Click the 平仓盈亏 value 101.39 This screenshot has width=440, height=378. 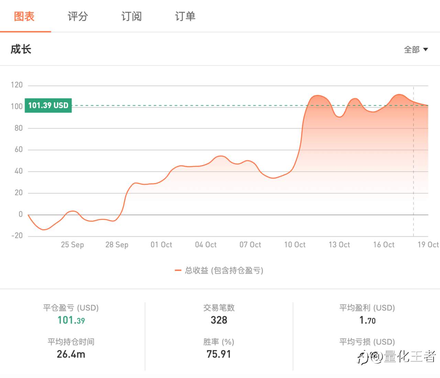point(71,320)
